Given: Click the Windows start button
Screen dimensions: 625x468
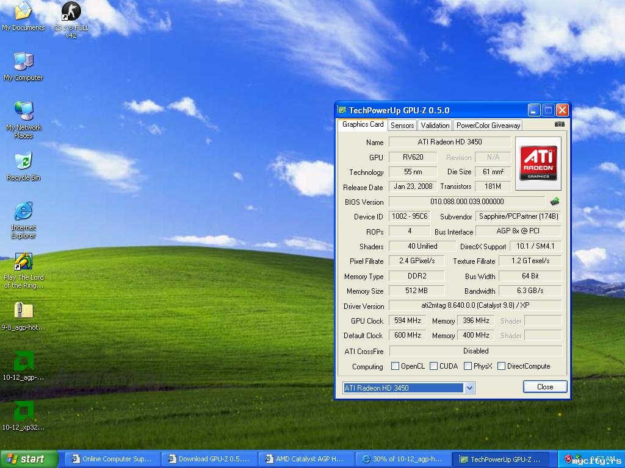Looking at the screenshot, I should (29, 459).
